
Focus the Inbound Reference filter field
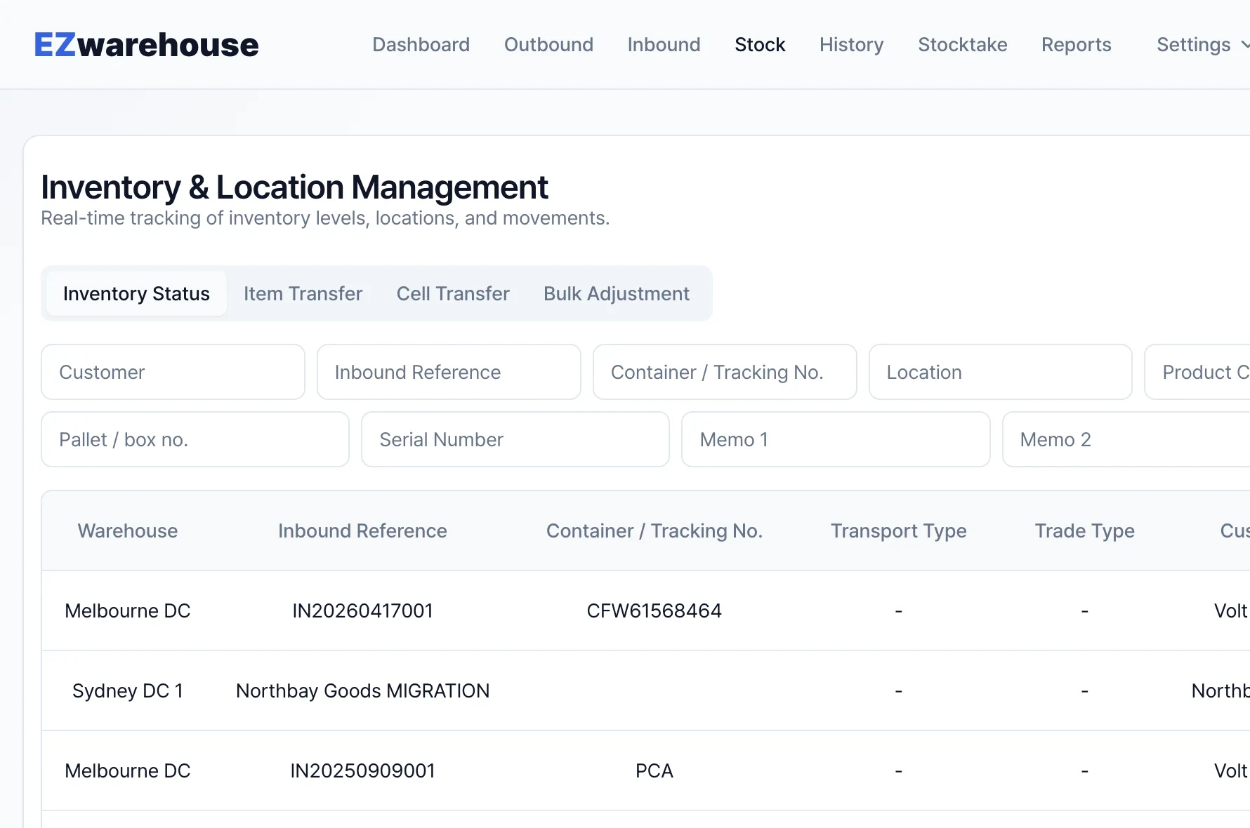click(449, 372)
